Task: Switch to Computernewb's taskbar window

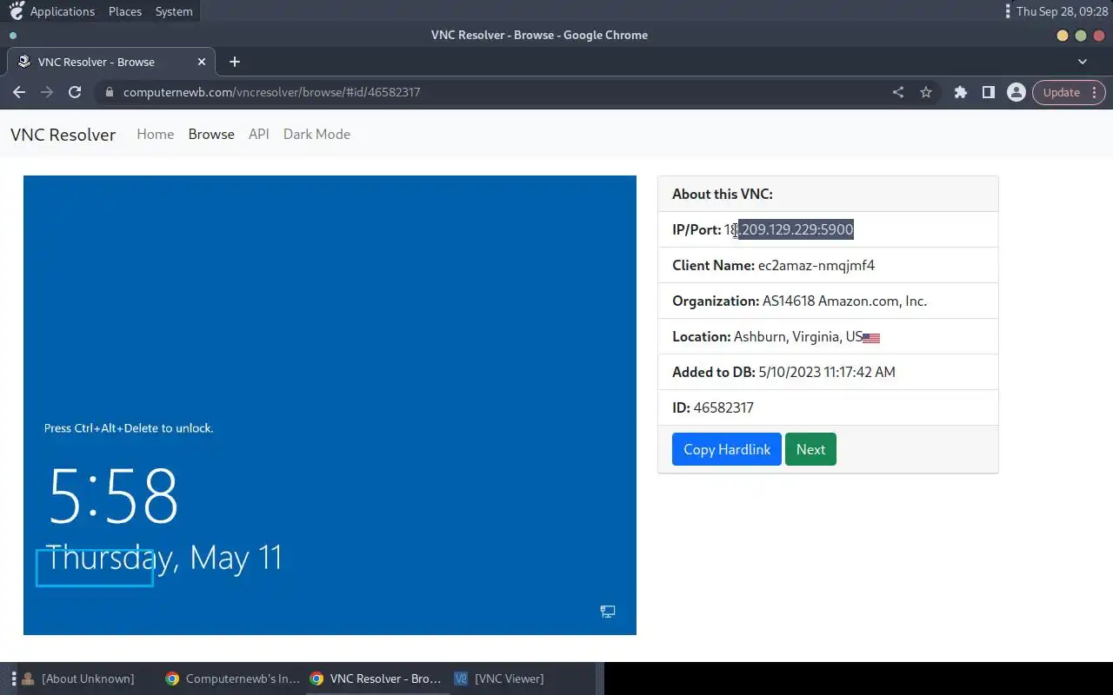Action: [x=232, y=678]
